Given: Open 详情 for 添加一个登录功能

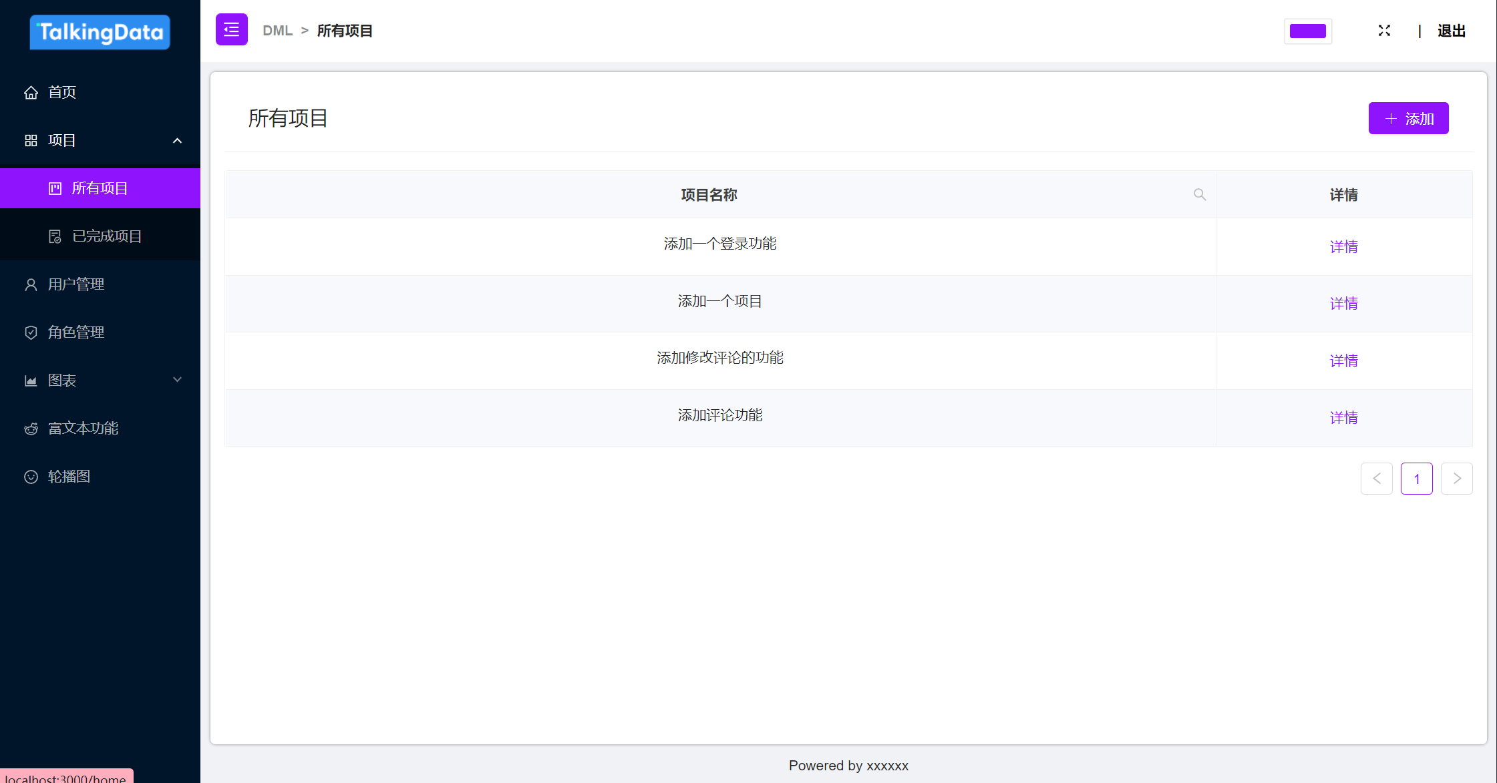Looking at the screenshot, I should (1343, 246).
